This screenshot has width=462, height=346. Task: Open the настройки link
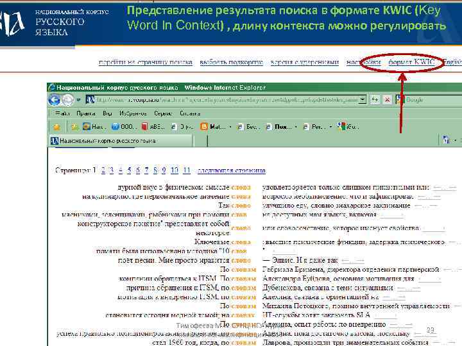pos(364,62)
